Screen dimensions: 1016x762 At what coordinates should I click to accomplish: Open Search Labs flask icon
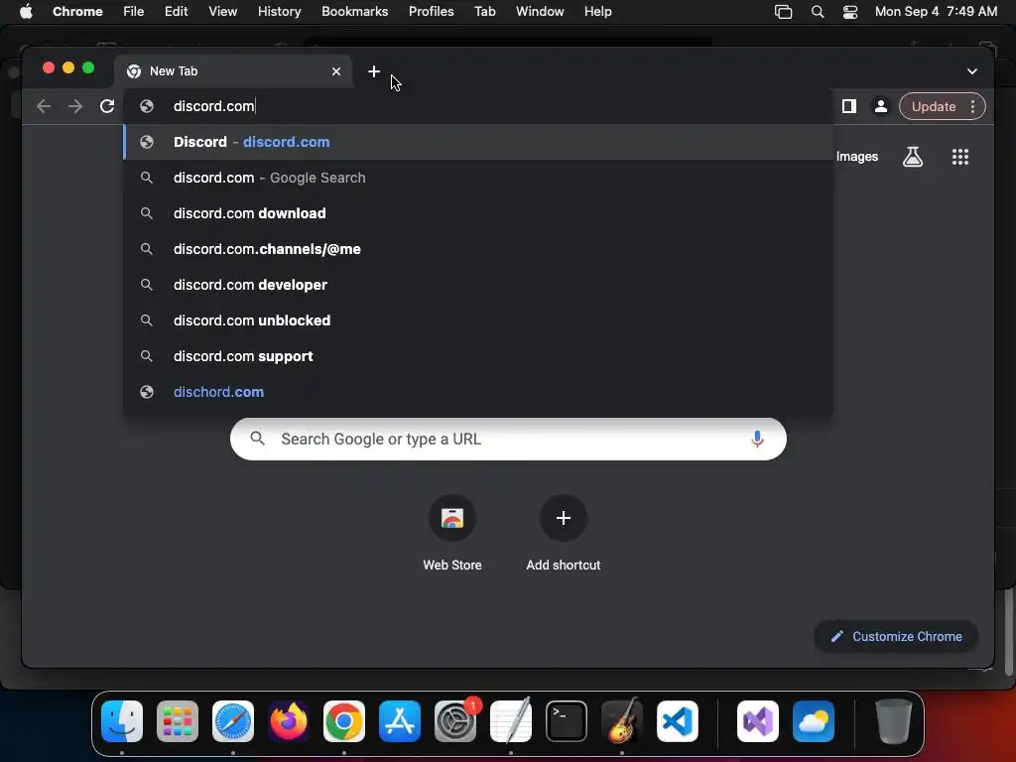pos(913,157)
